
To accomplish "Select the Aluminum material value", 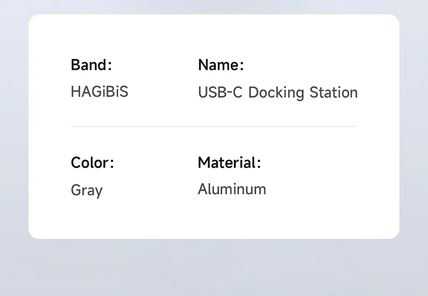I will [232, 189].
